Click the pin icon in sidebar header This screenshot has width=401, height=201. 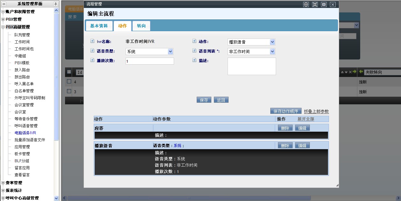tap(55, 4)
